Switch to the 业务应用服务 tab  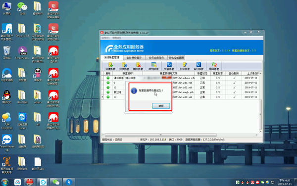tap(156, 58)
